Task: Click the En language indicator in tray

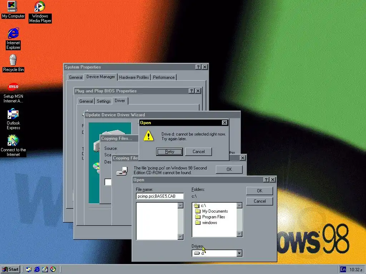Action: 343,269
